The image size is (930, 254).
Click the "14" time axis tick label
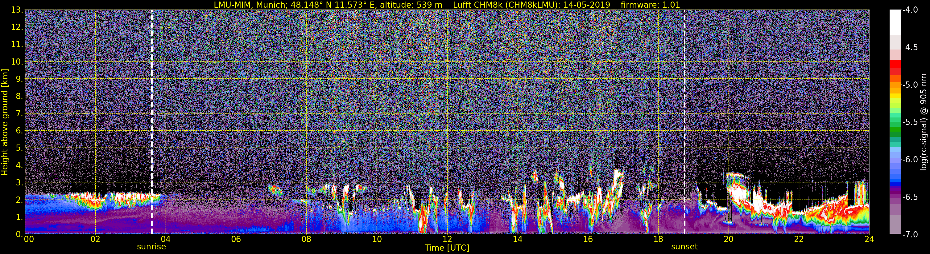517,239
